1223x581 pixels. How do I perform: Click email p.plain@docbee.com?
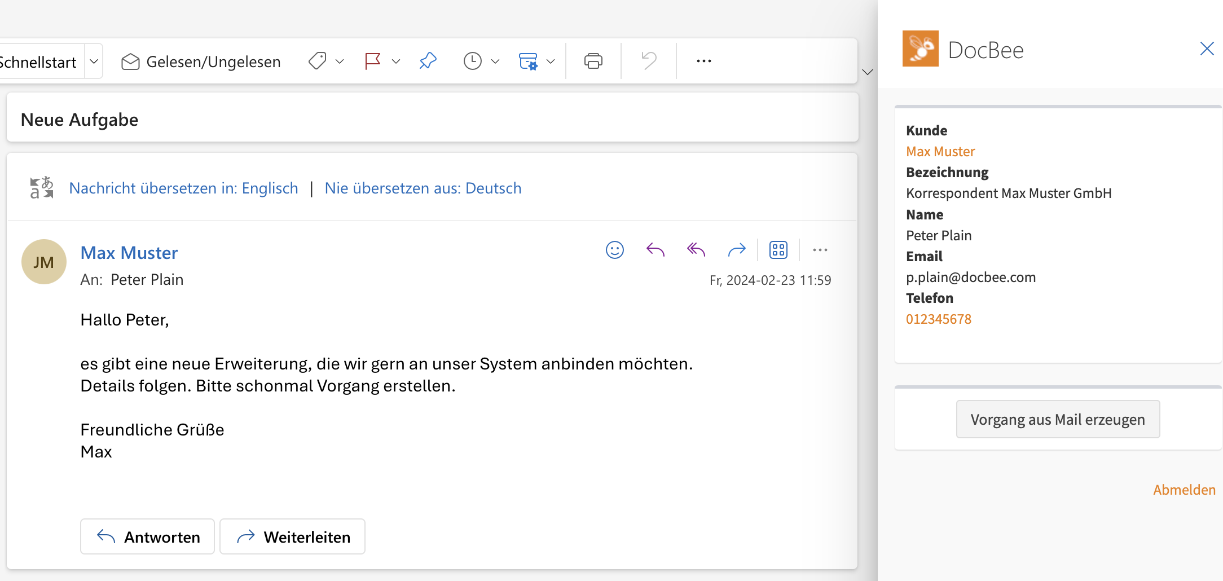click(x=971, y=277)
